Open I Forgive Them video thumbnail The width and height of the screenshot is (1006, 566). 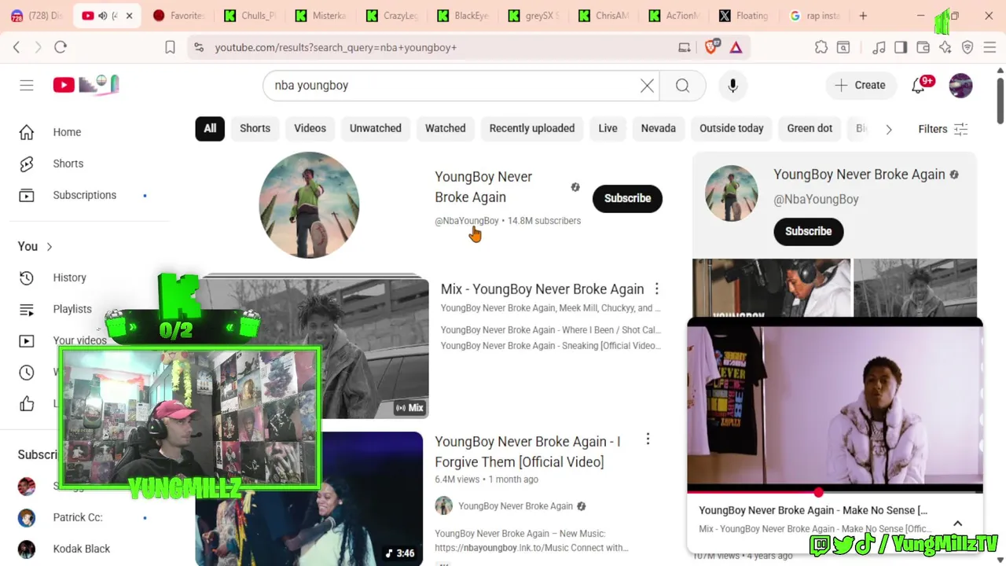309,498
